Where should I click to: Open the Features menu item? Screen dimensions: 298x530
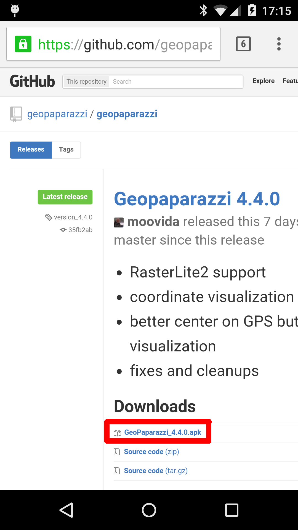(x=290, y=81)
